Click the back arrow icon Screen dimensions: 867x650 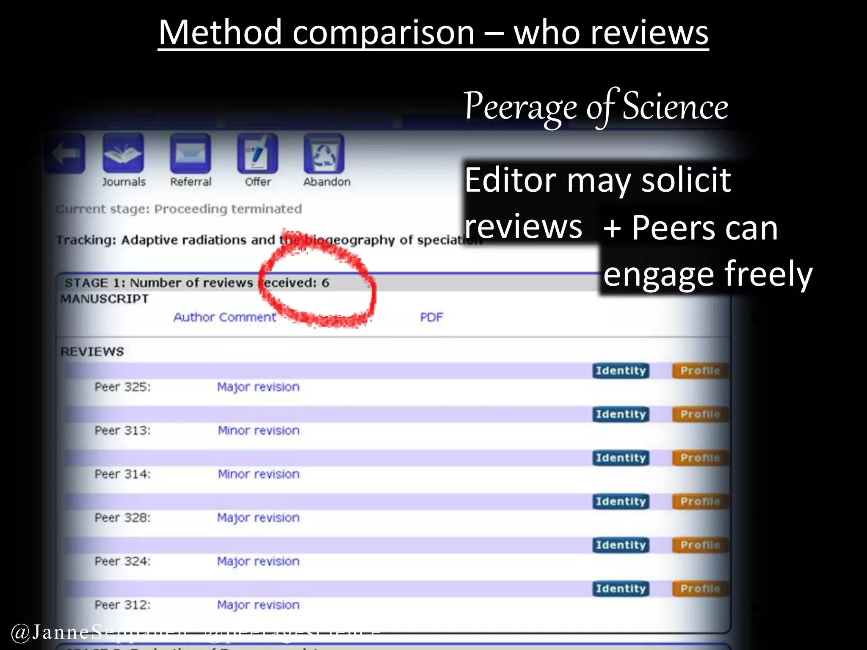(x=65, y=154)
